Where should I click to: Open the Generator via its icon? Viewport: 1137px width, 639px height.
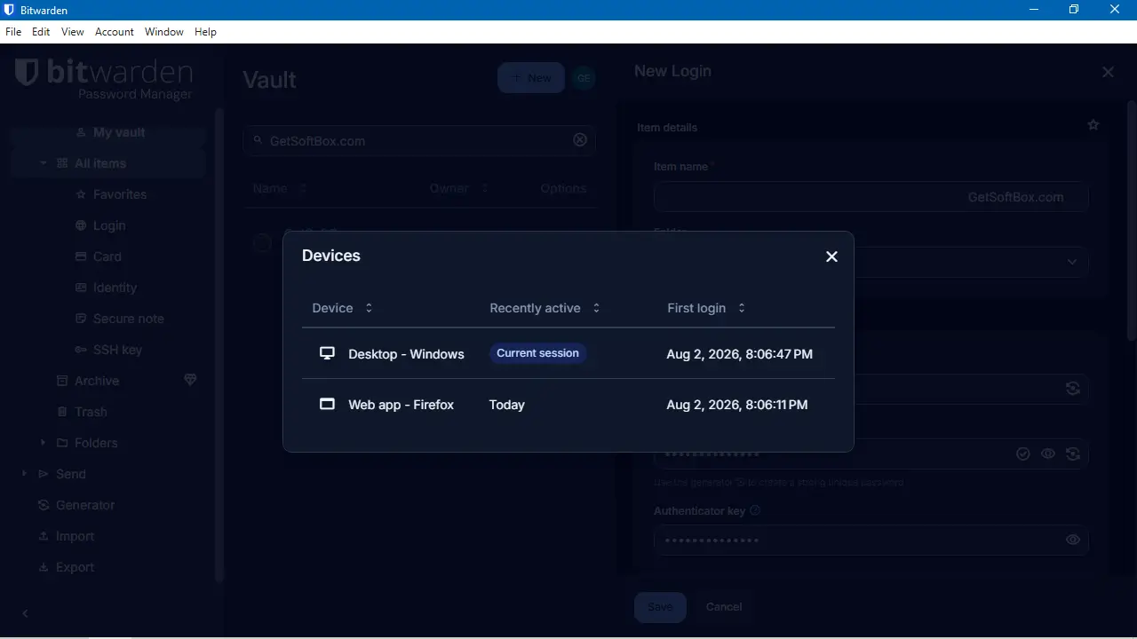(x=44, y=505)
